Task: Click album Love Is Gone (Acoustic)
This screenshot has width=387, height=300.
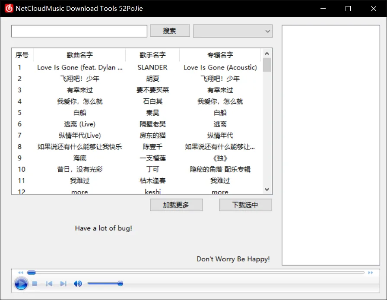Action: point(220,67)
